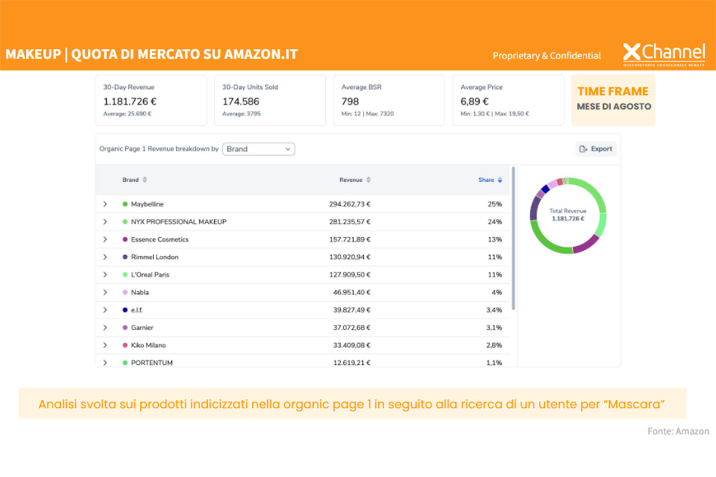The image size is (716, 477).
Task: Click the Average BSR card
Action: [389, 100]
